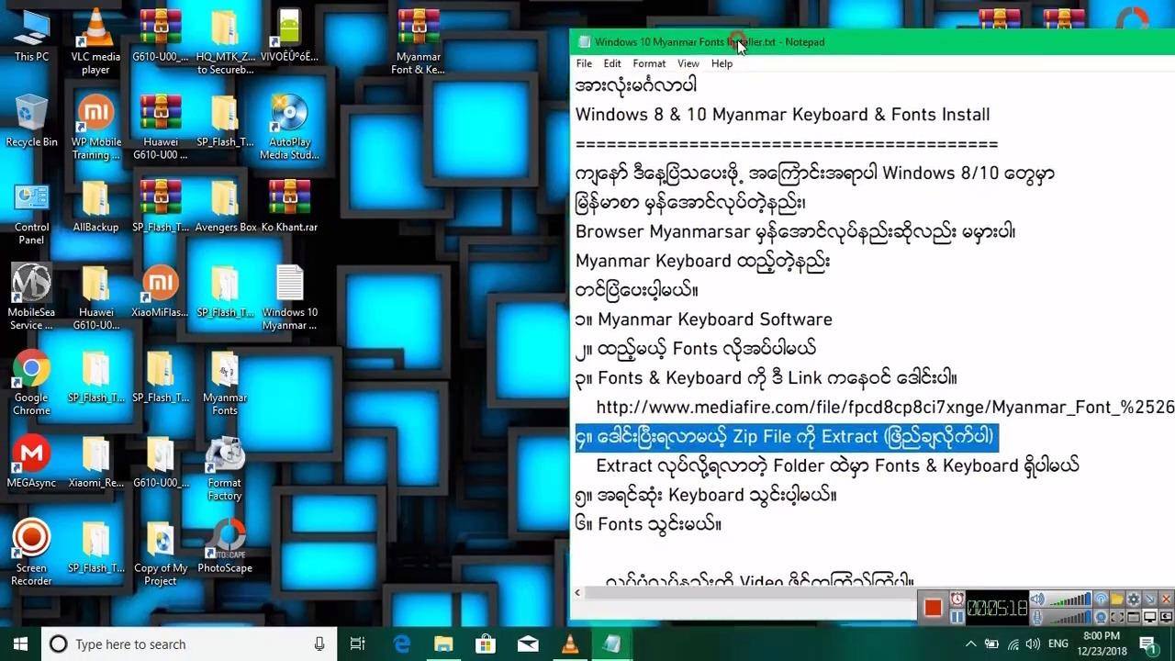Viewport: 1175px width, 661px height.
Task: Select the MobileSea Service desktop shortcut
Action: (x=31, y=297)
